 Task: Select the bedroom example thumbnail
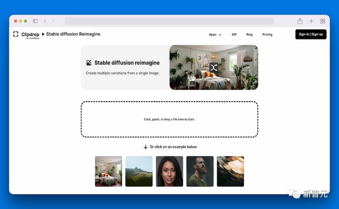coord(108,171)
